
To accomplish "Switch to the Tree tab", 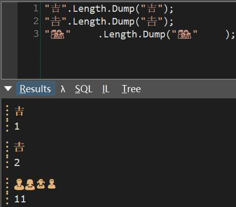I will (x=131, y=89).
